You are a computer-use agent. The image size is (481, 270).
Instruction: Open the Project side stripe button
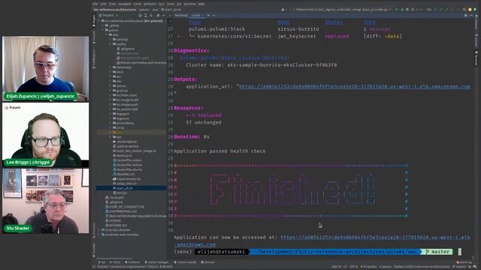[94, 20]
